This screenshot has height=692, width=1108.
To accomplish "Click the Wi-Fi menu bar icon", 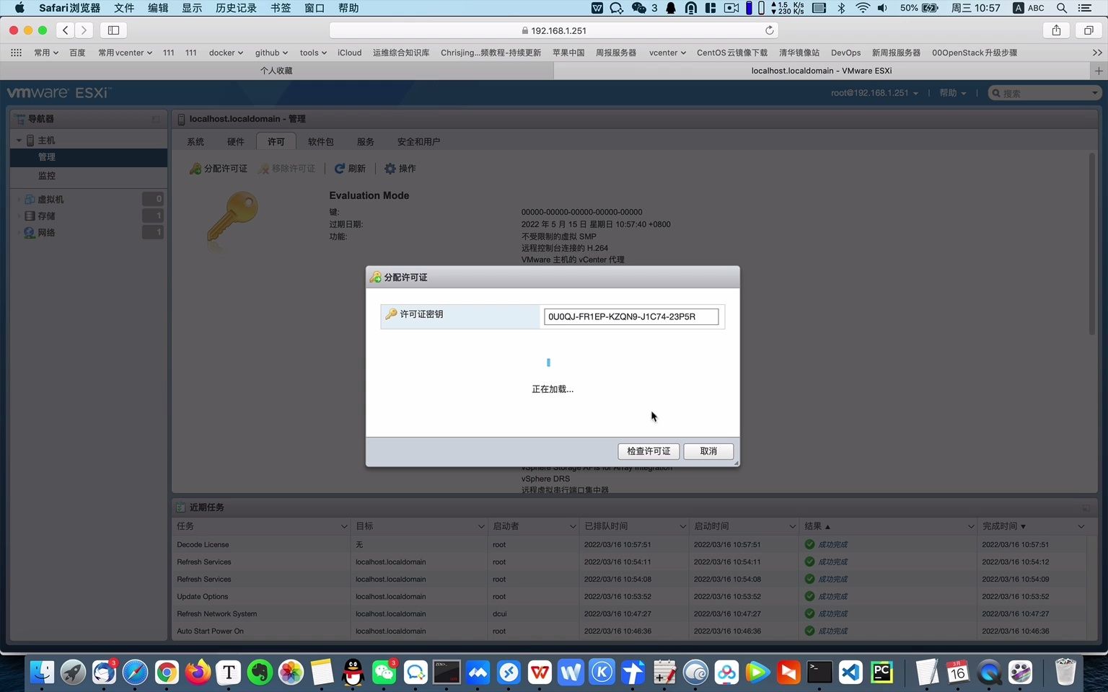I will 863,8.
